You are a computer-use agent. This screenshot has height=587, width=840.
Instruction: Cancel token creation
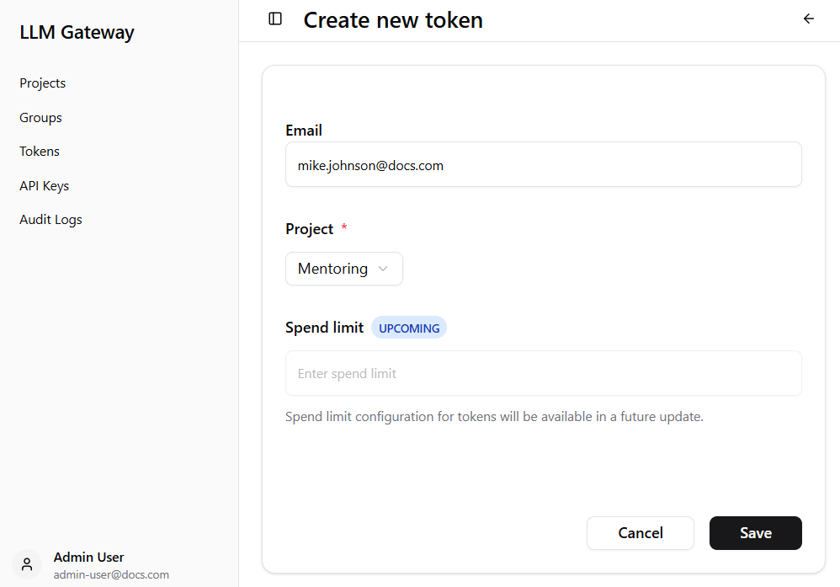[x=640, y=533]
